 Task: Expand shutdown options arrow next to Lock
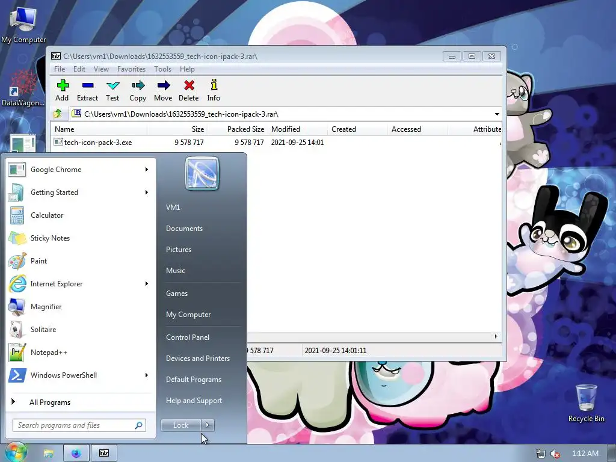point(208,425)
